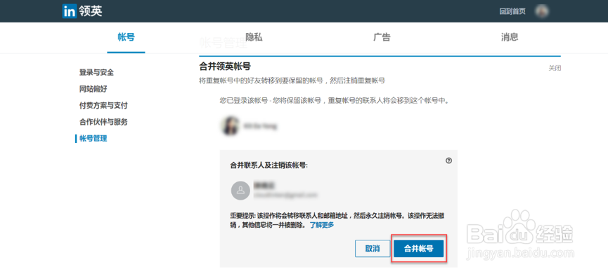This screenshot has height=274, width=608.
Task: Click the 了解更多 link
Action: [x=321, y=225]
